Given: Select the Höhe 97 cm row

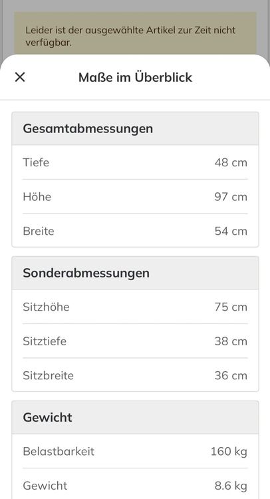Looking at the screenshot, I should [x=135, y=197].
